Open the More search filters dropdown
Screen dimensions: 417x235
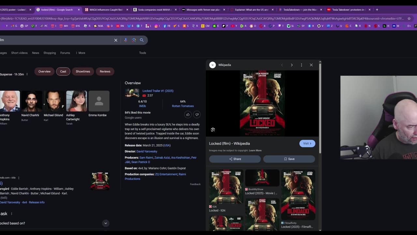(80, 53)
